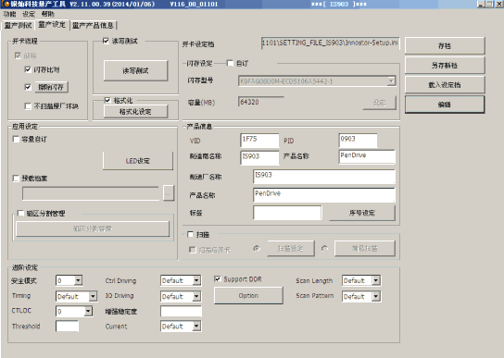Click 载入设定档 to load settings
504x358 pixels.
click(445, 85)
